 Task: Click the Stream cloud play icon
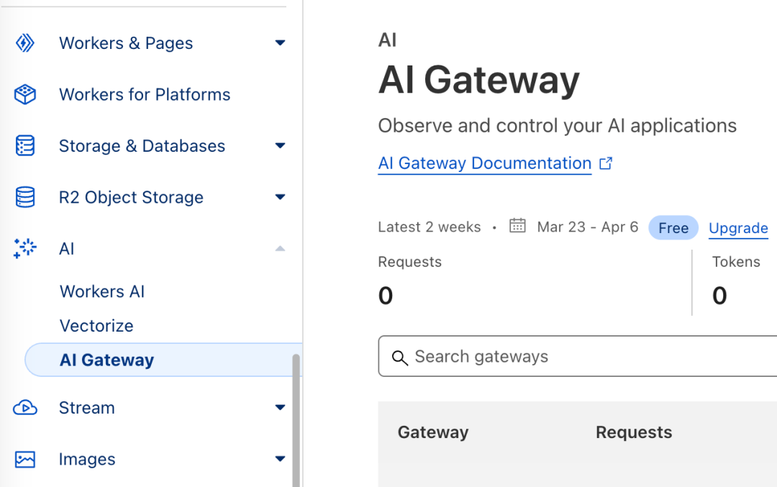(x=24, y=408)
